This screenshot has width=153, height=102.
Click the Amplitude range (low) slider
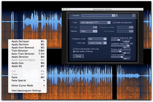coord(121,40)
